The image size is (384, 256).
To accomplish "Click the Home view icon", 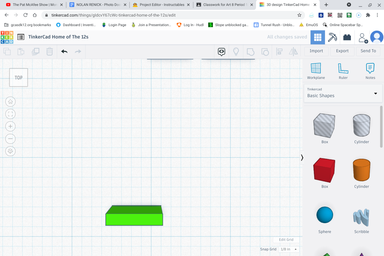I will (x=10, y=102).
